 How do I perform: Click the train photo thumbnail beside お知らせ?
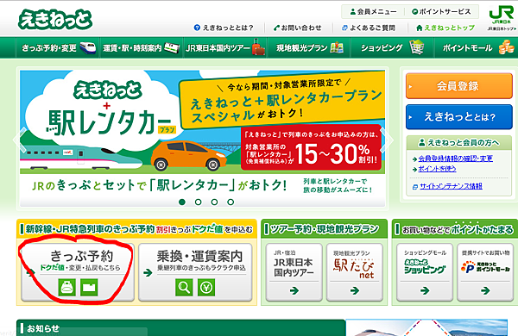tap(426, 327)
